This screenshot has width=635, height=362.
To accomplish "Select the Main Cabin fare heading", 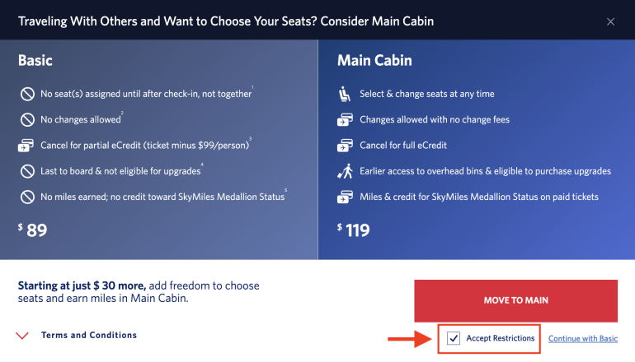I will click(374, 61).
